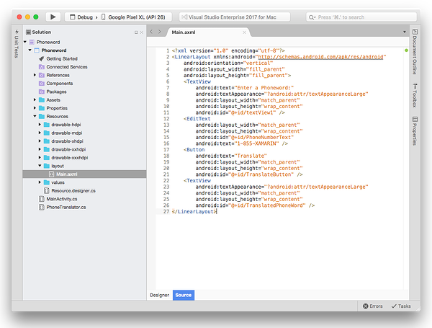The height and width of the screenshot is (328, 432).
Task: Expand the drawable-hdpi folder
Action: [40, 124]
